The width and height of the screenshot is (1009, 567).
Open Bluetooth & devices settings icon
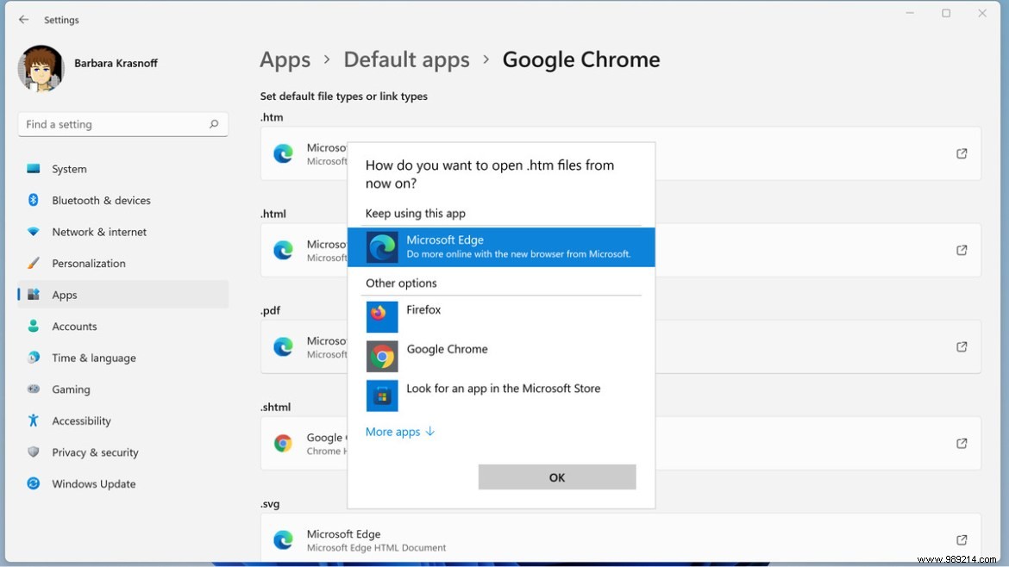(x=33, y=200)
